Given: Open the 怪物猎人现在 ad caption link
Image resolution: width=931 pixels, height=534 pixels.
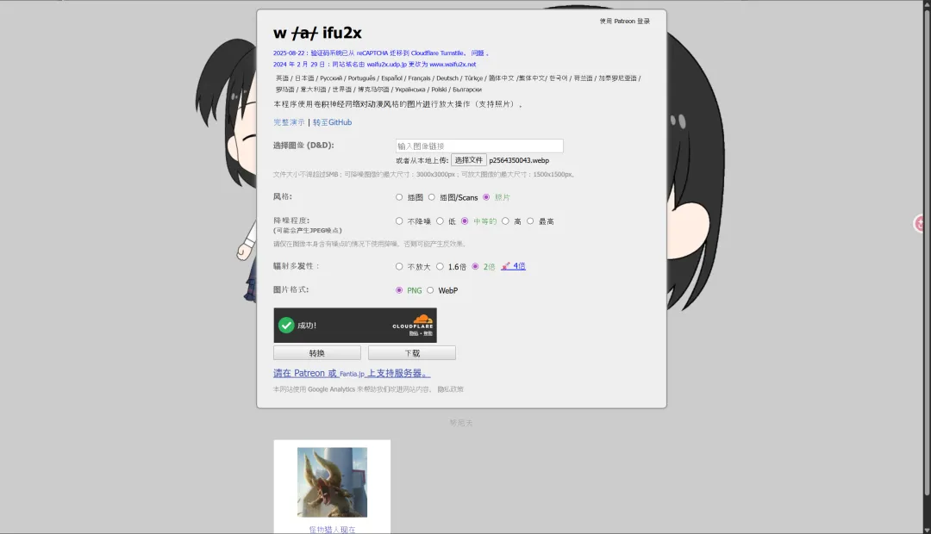Looking at the screenshot, I should click(x=332, y=529).
